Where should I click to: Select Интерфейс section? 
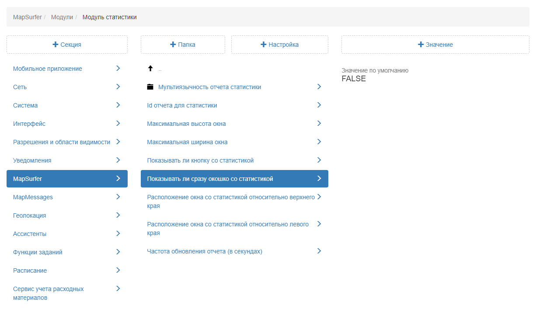67,124
